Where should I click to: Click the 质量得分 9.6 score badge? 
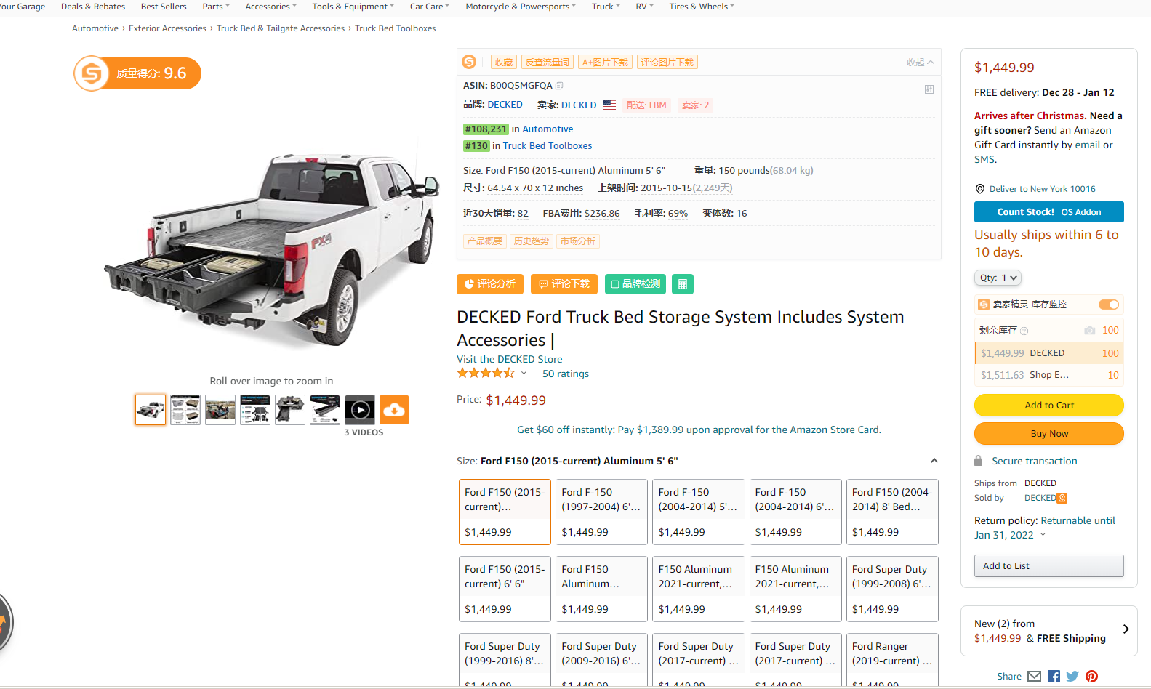[x=137, y=73]
